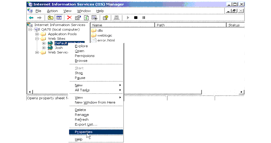Toggle the Show/Hide console tree icon

[x=59, y=18]
